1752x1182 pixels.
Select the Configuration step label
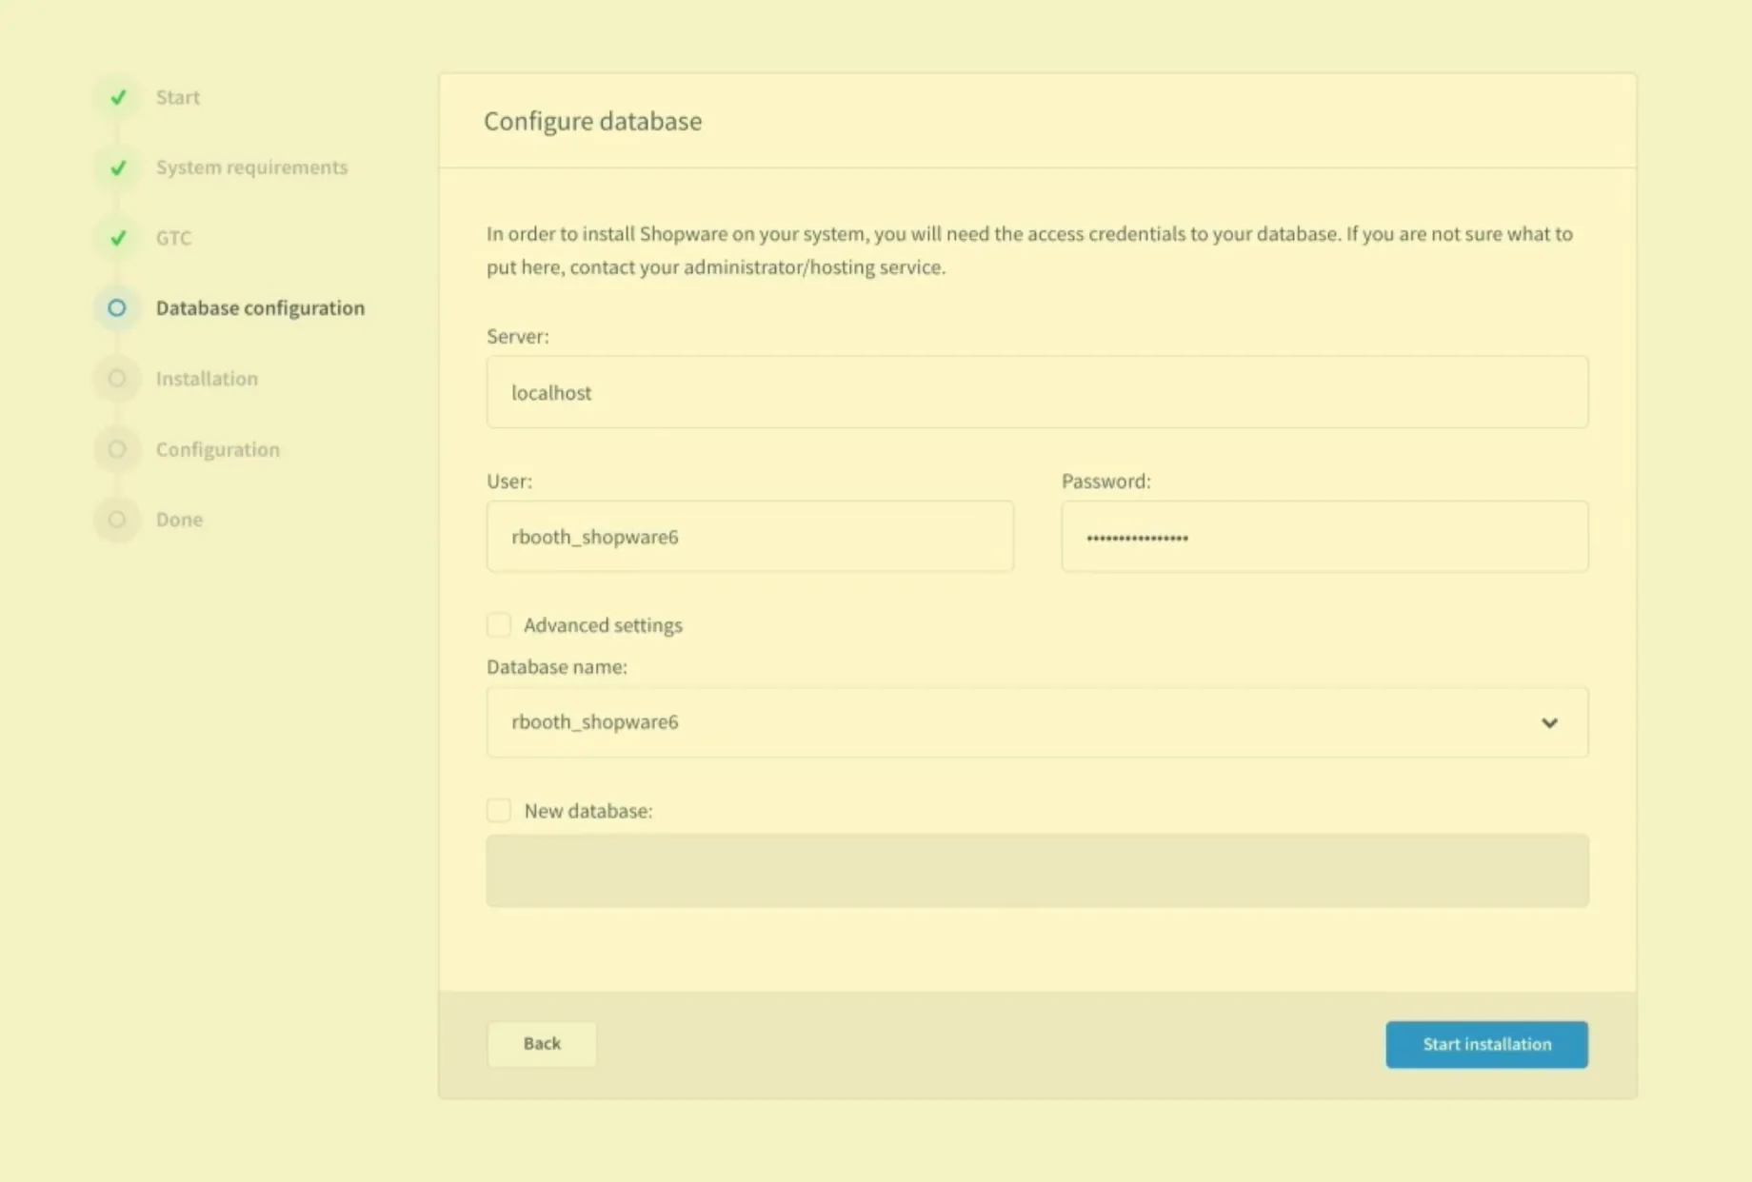(218, 449)
